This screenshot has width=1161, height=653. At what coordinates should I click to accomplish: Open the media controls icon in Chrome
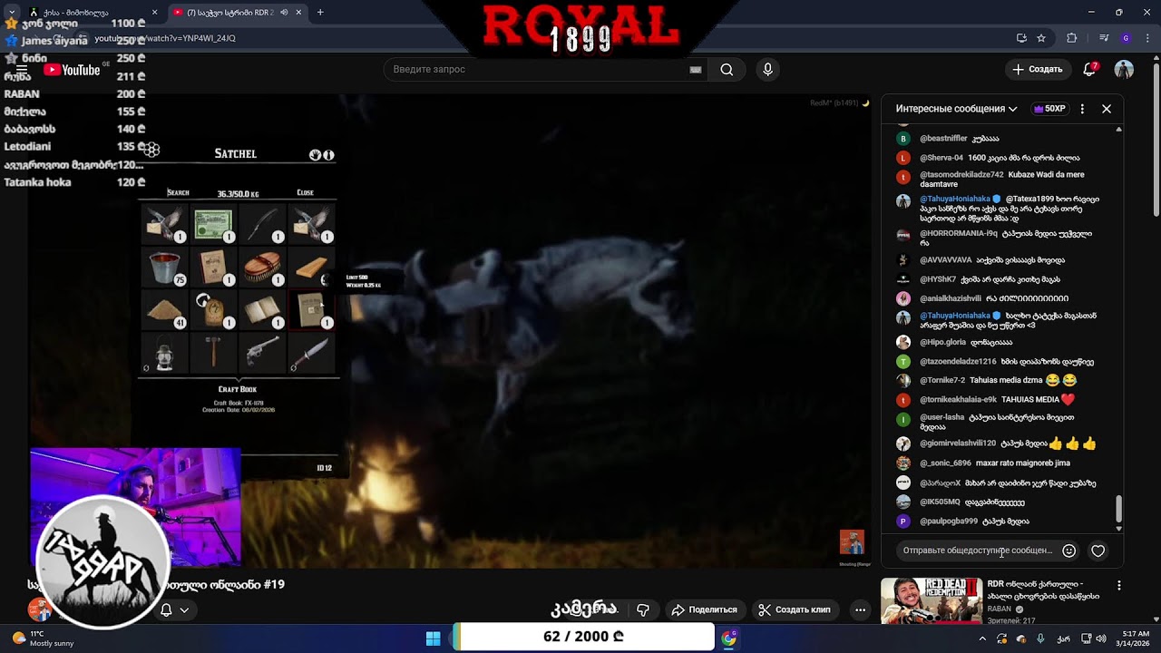click(x=1104, y=38)
